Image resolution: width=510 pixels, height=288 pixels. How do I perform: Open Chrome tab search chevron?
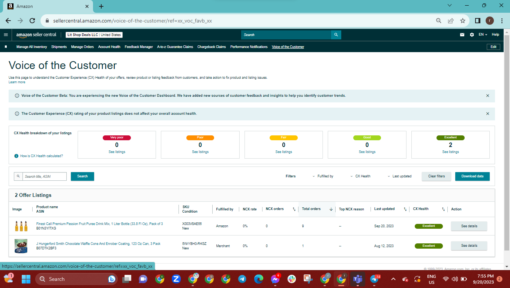pyautogui.click(x=450, y=6)
